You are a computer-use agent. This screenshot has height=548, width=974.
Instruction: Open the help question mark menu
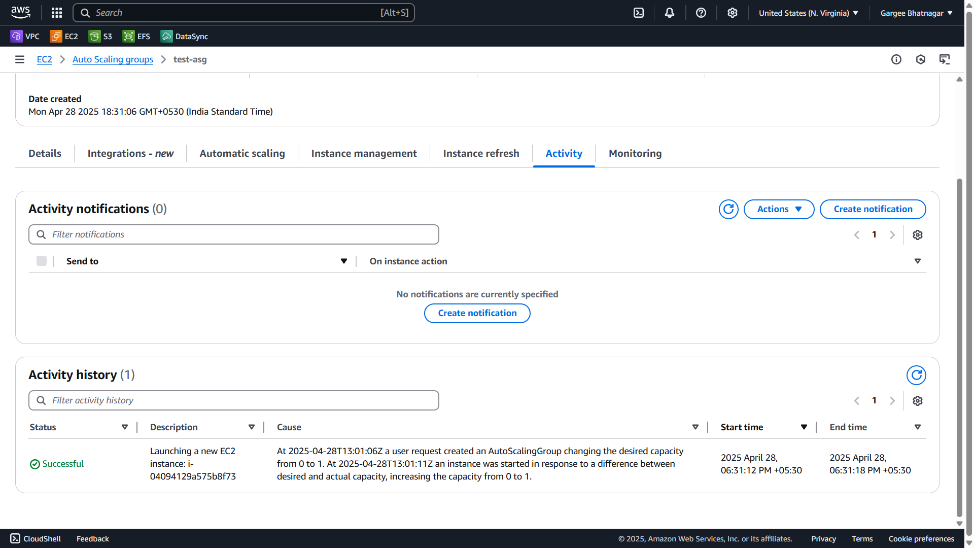click(701, 13)
